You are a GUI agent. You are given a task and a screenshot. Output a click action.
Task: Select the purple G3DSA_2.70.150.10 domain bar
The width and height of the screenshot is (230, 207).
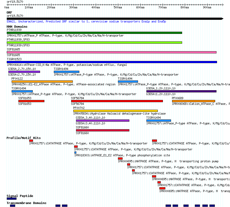pyautogui.click(x=24, y=72)
